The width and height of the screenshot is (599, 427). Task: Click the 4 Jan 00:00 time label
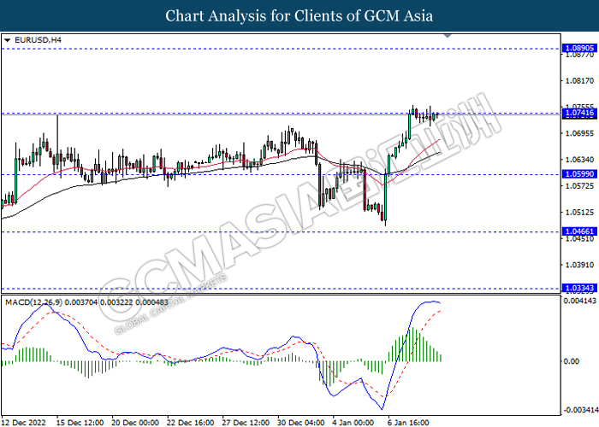[x=353, y=423]
